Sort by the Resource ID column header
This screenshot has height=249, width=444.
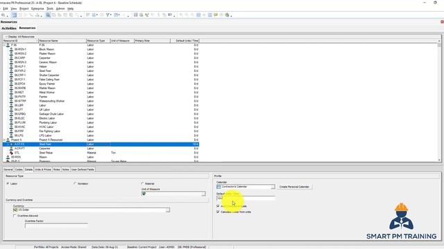click(20, 41)
